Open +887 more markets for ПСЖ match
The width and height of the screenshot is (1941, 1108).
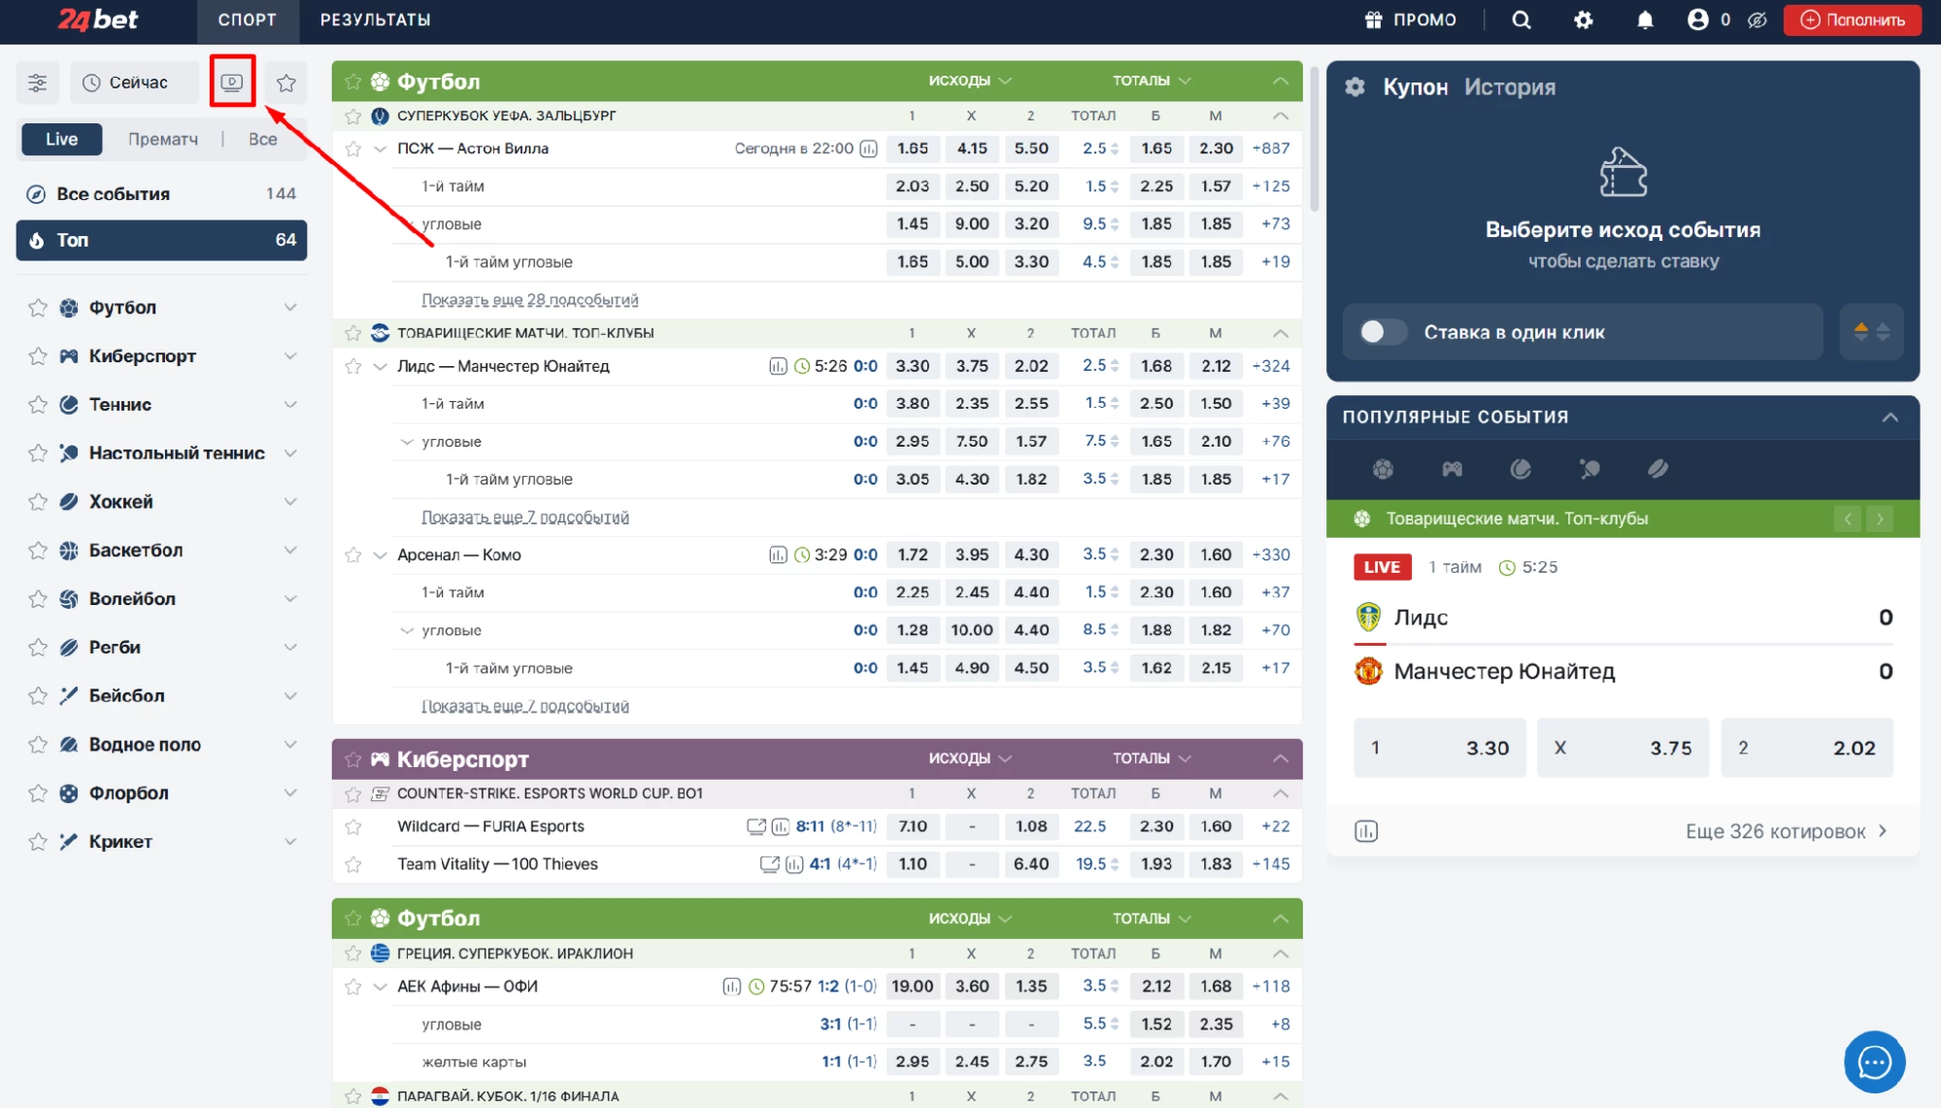point(1271,149)
